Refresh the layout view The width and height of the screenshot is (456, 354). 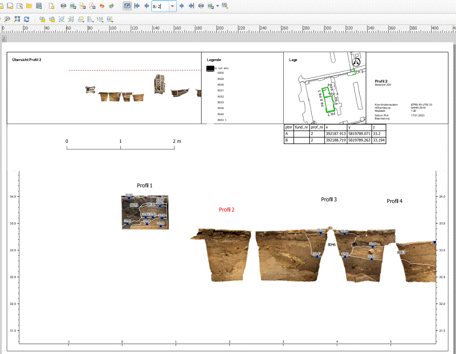[27, 18]
